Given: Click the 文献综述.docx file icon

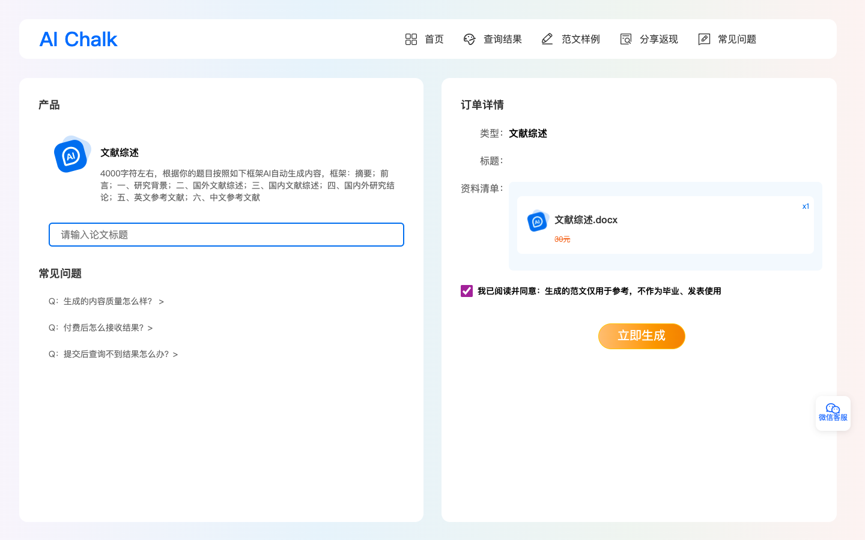Looking at the screenshot, I should coord(538,221).
